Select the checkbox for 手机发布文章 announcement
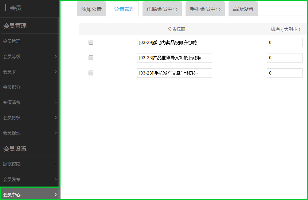The image size is (308, 200). [x=91, y=73]
